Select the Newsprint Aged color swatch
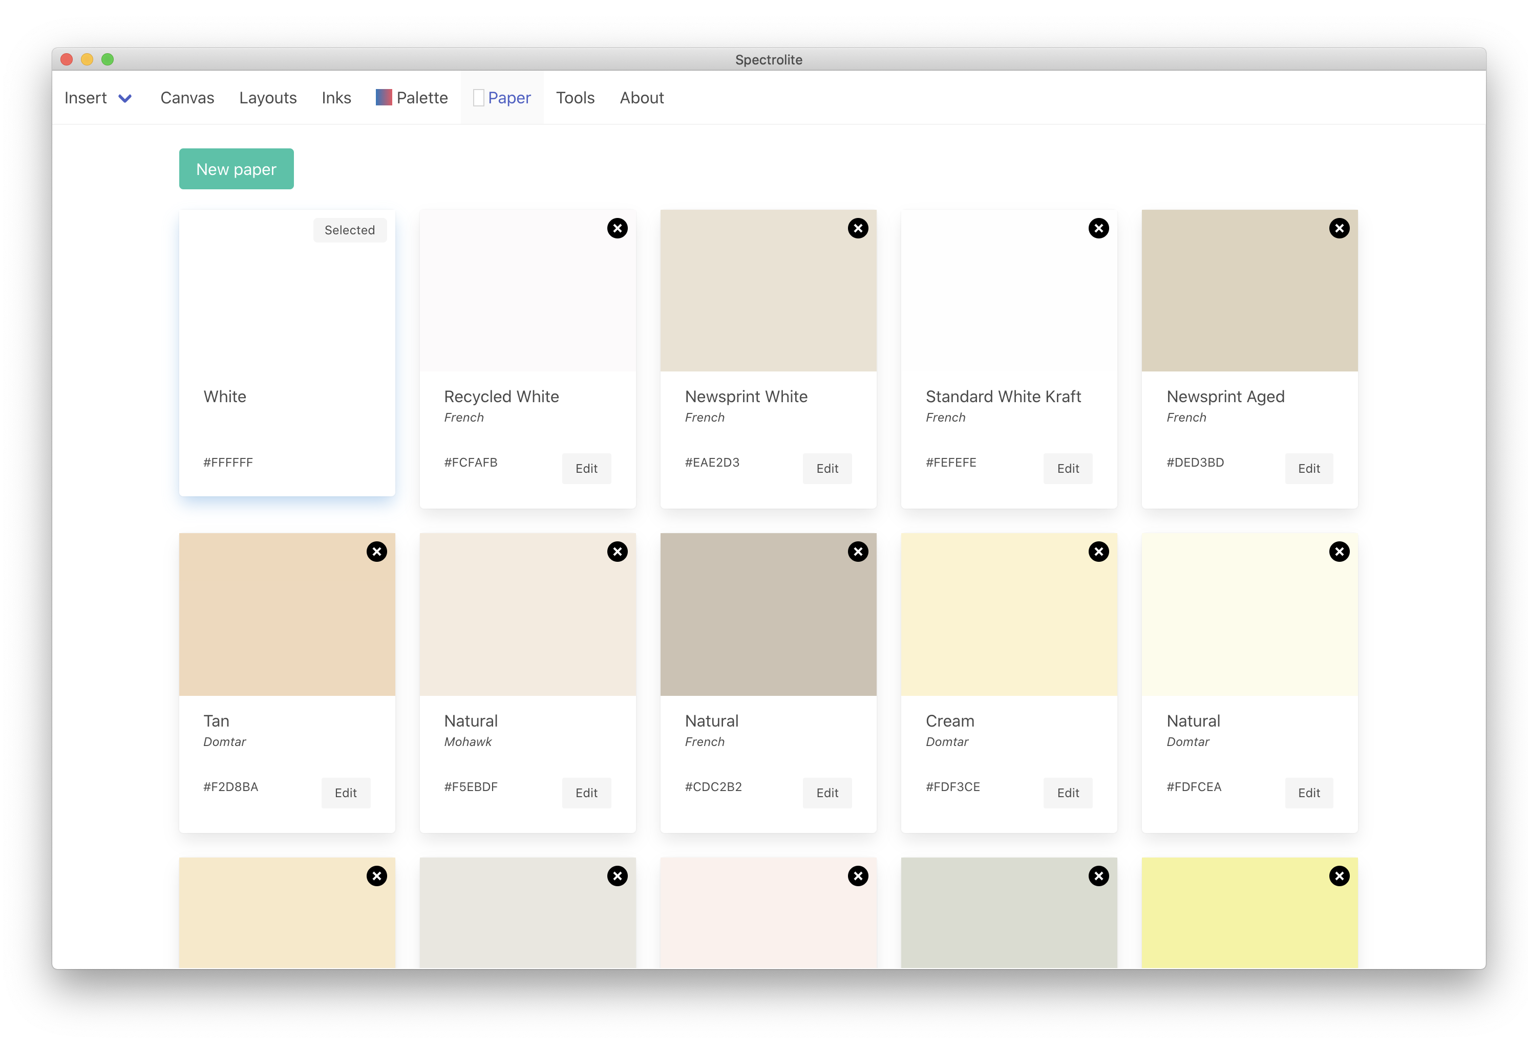This screenshot has height=1053, width=1528. (x=1249, y=290)
